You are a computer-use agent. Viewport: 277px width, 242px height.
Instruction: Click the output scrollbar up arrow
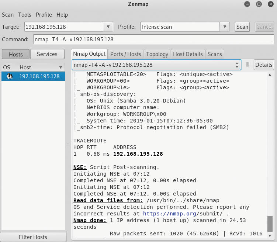tap(270, 75)
